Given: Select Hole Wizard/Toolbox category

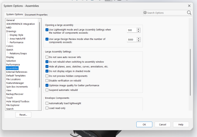Looking at the screenshot, I should [18, 101].
